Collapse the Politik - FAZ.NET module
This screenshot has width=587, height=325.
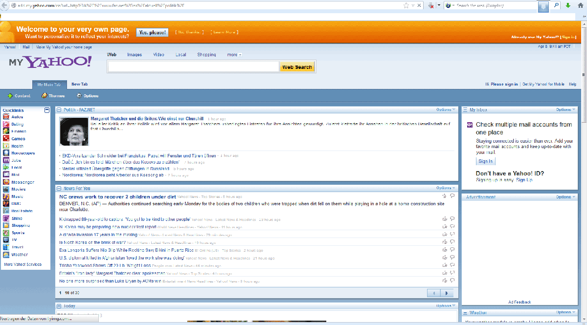pos(59,110)
